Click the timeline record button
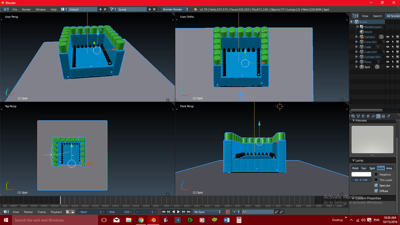Screen dimensions: 400x225 pyautogui.click(x=228, y=212)
